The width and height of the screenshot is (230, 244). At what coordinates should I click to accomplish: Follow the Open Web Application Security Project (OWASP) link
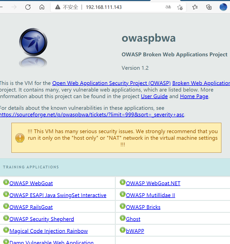click(x=111, y=83)
